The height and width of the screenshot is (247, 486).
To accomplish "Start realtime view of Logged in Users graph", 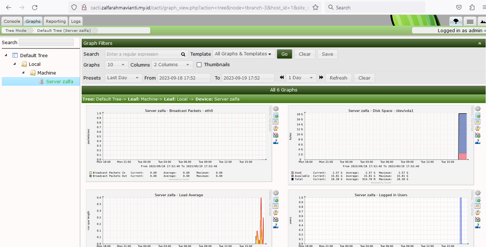I will 478,219.
